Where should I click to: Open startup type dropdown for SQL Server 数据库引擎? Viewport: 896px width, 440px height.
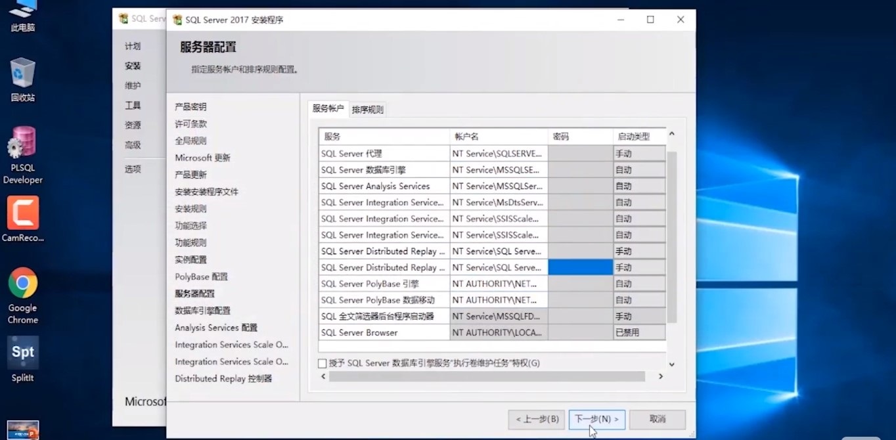(639, 169)
